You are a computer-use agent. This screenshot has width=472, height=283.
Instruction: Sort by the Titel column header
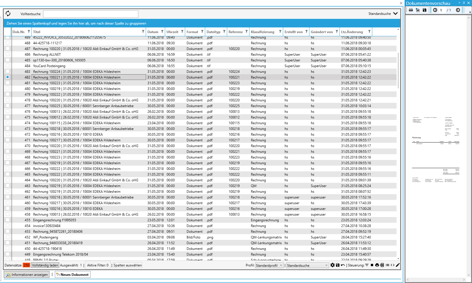pyautogui.click(x=37, y=32)
